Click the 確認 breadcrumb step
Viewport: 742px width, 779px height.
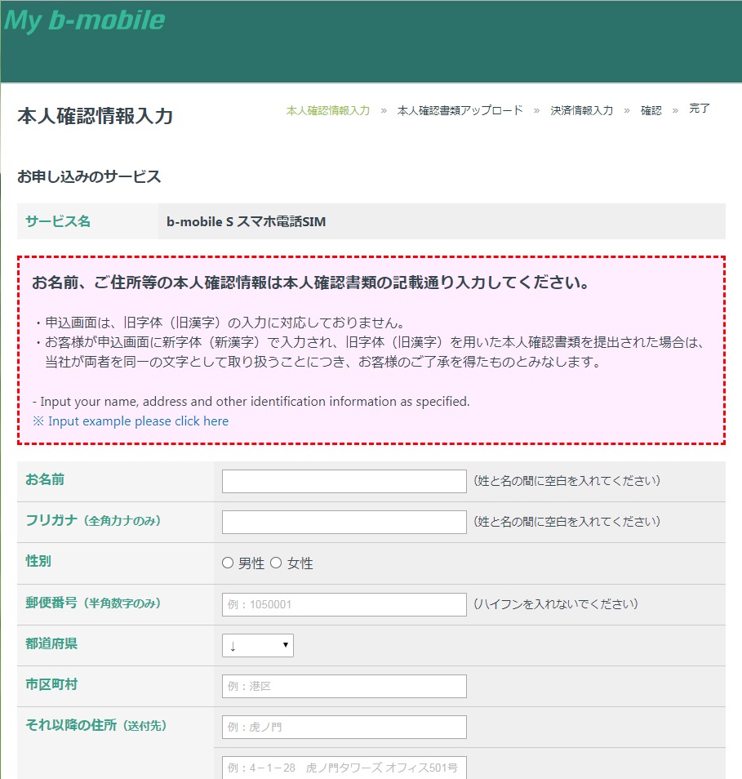coord(651,110)
